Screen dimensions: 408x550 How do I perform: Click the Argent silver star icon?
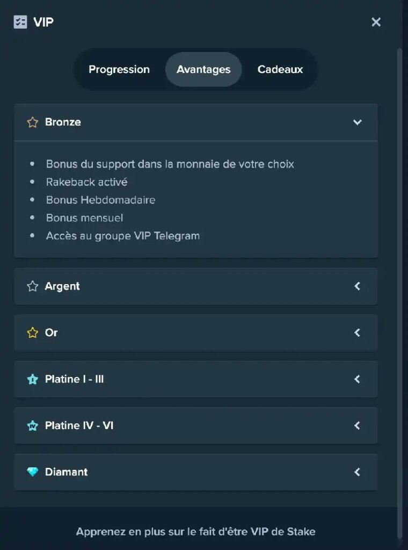[x=32, y=286]
